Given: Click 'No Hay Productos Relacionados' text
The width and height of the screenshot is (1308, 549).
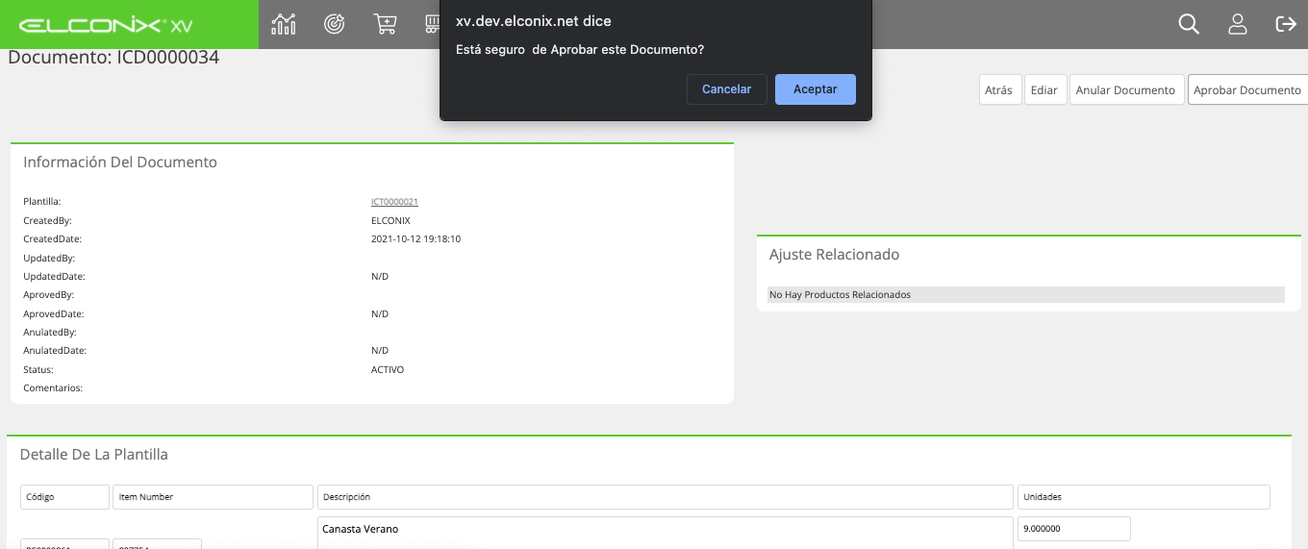Looking at the screenshot, I should (840, 294).
